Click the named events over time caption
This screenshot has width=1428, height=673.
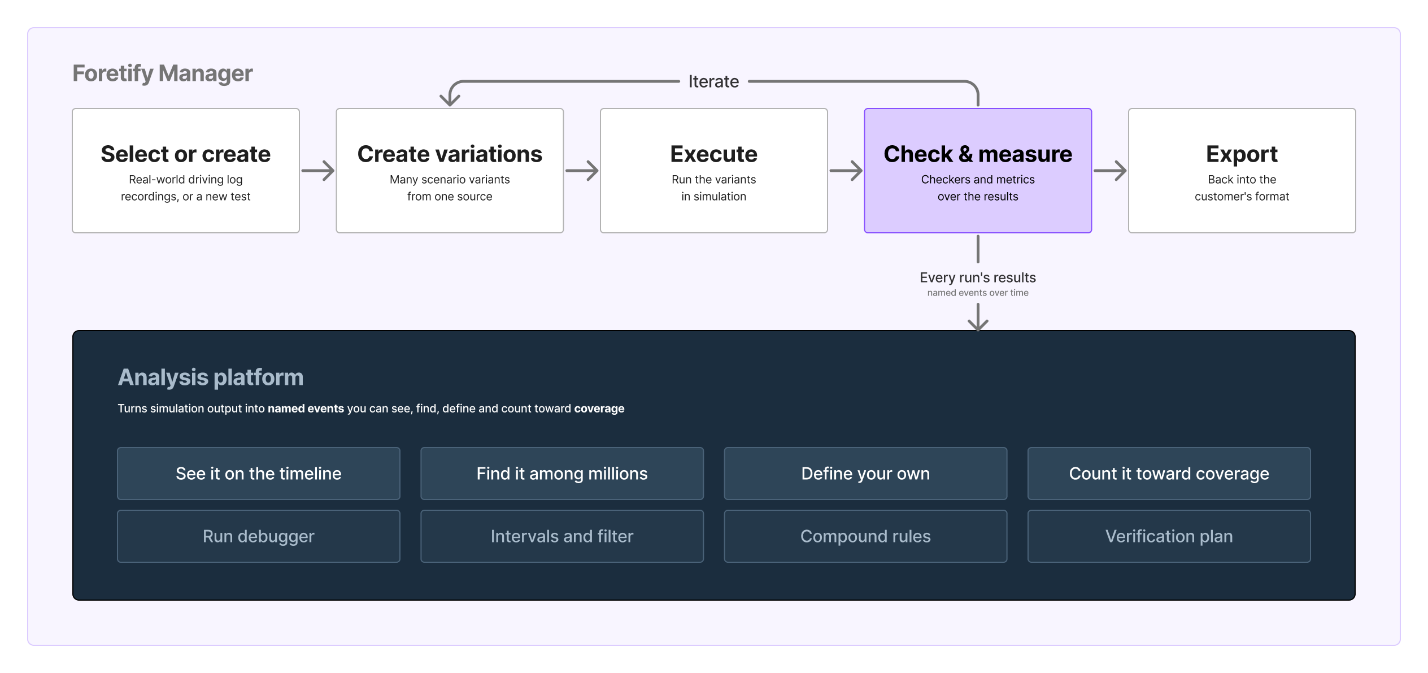tap(978, 293)
